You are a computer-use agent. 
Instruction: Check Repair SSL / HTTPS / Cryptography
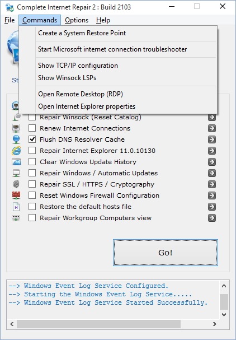point(32,184)
